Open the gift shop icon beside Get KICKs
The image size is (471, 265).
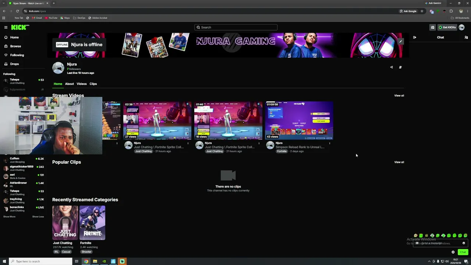click(x=433, y=27)
